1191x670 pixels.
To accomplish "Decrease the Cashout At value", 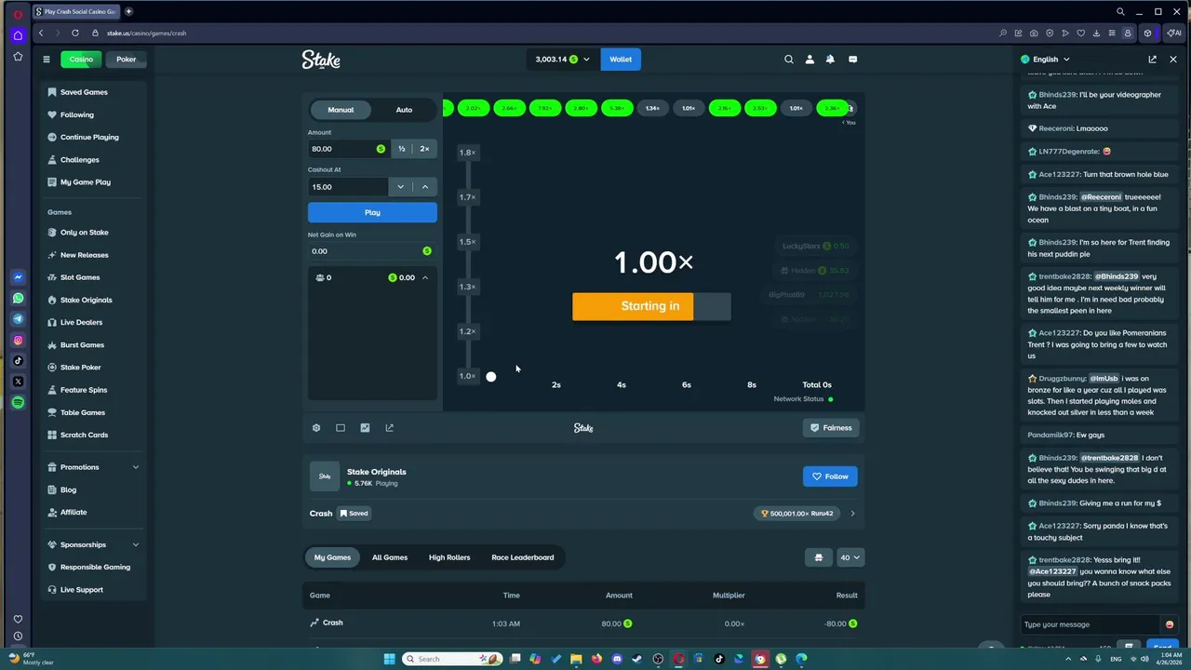I will (x=401, y=187).
